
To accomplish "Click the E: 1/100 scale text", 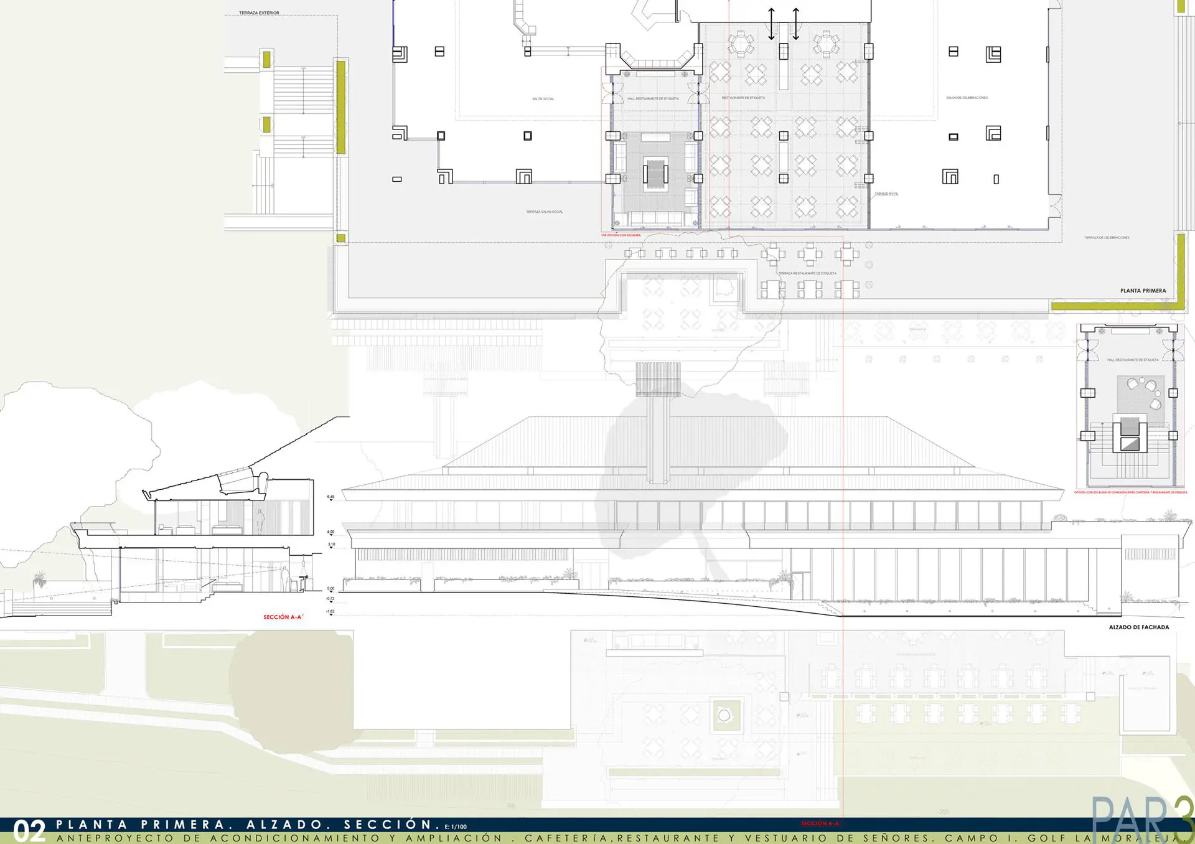I will (x=456, y=827).
